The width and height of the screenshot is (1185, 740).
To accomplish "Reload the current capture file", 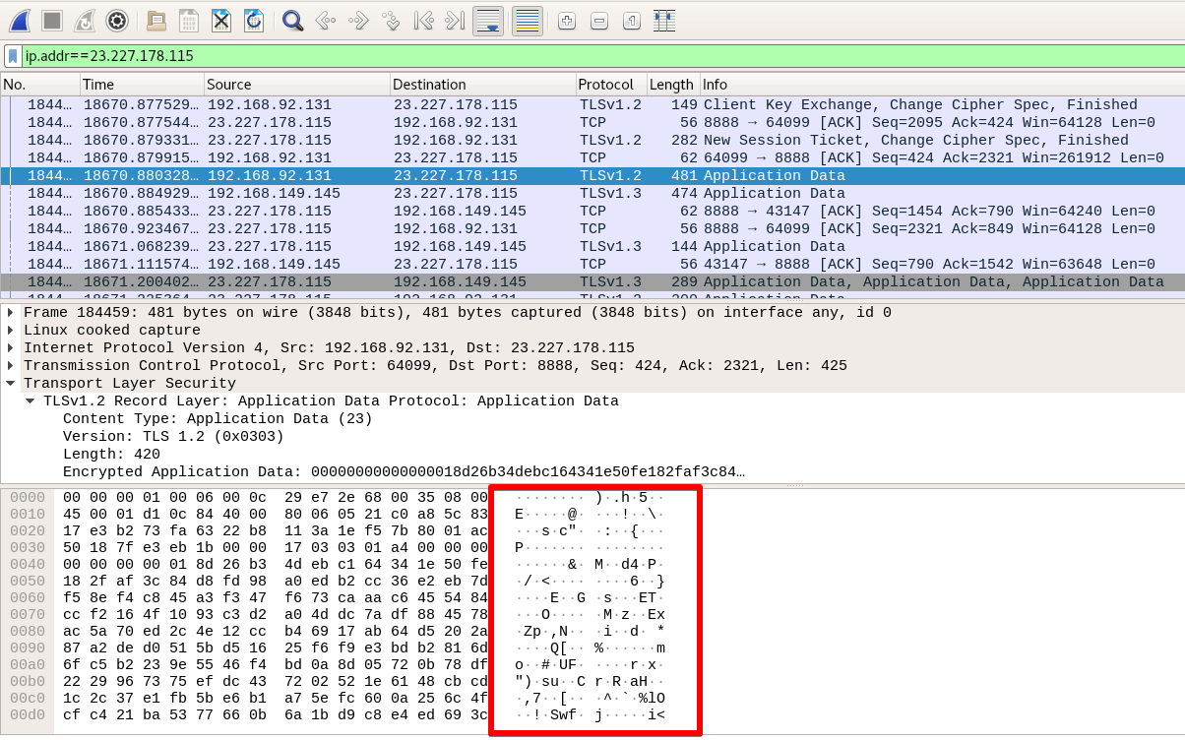I will pyautogui.click(x=254, y=20).
